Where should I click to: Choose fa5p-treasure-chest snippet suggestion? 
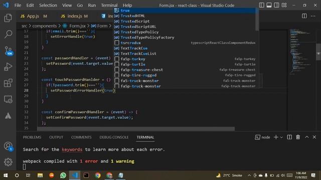[185, 70]
